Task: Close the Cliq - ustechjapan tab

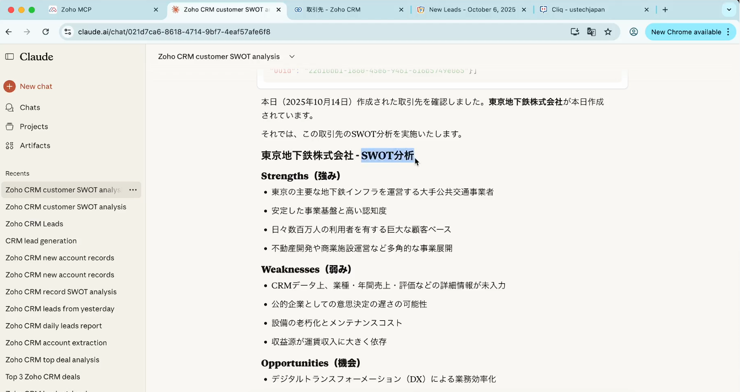Action: click(647, 10)
